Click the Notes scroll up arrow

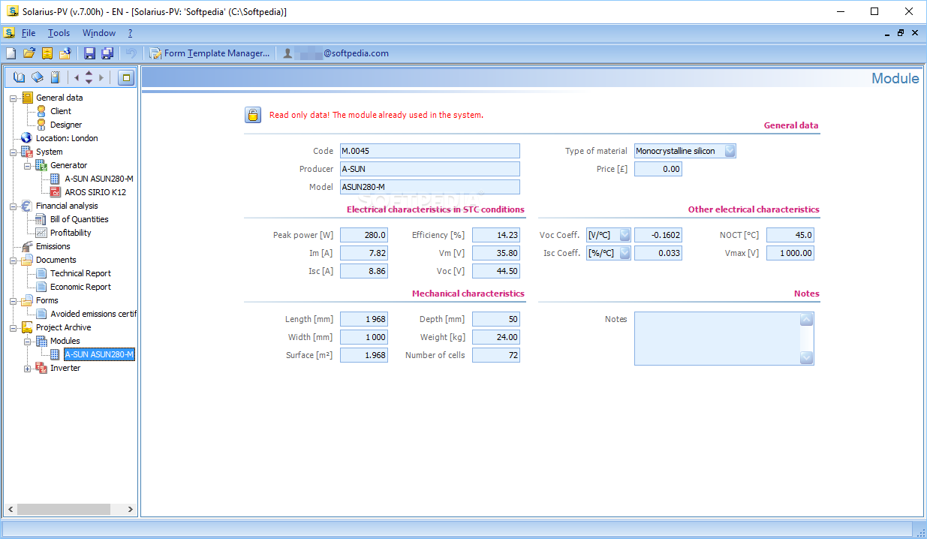coord(807,320)
